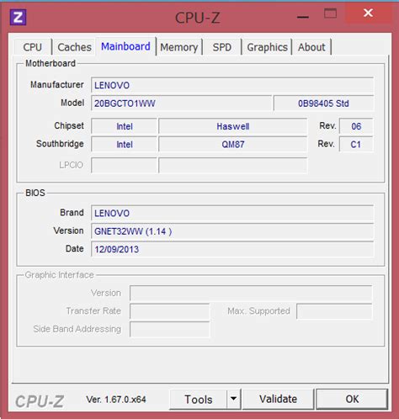Select the BIOS Version field GNET32WW
The width and height of the screenshot is (399, 419).
pyautogui.click(x=232, y=231)
